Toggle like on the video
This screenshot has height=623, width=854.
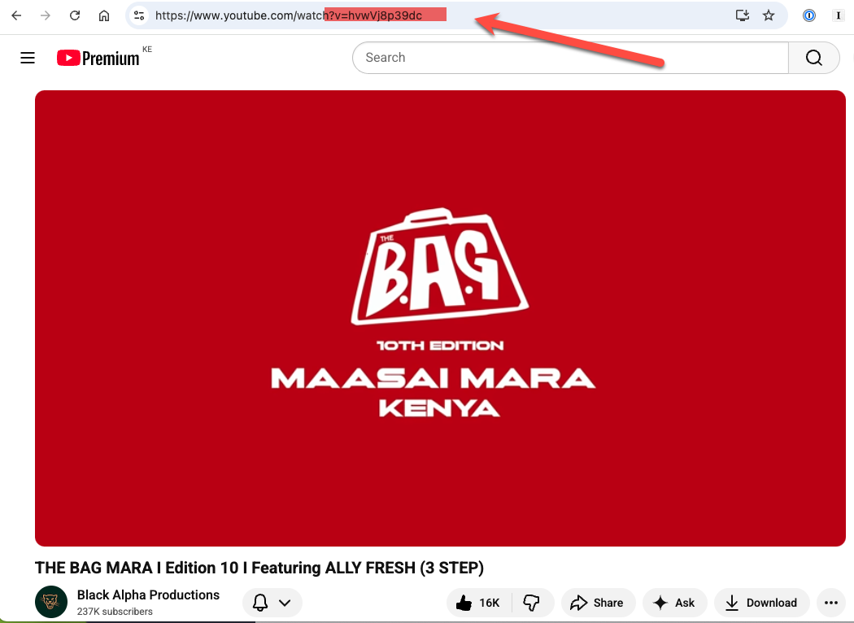(x=476, y=602)
